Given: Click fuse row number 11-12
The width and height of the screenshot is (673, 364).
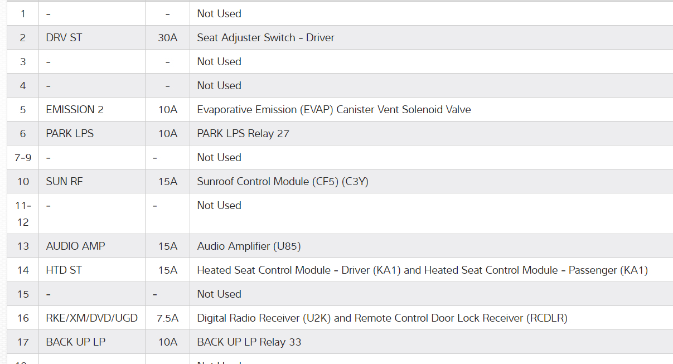Looking at the screenshot, I should [x=23, y=213].
